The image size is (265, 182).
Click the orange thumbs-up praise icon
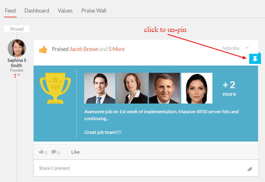43,49
